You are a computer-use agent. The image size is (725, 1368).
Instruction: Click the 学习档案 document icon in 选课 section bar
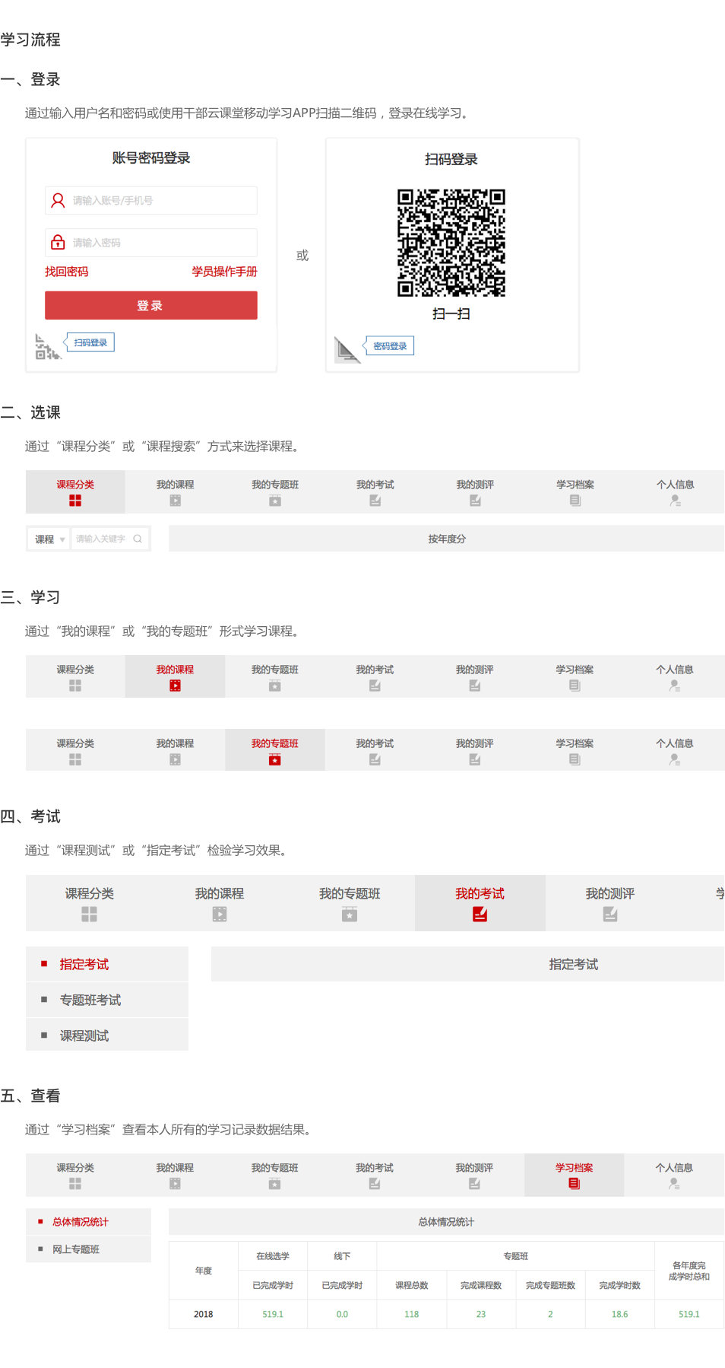coord(575,501)
